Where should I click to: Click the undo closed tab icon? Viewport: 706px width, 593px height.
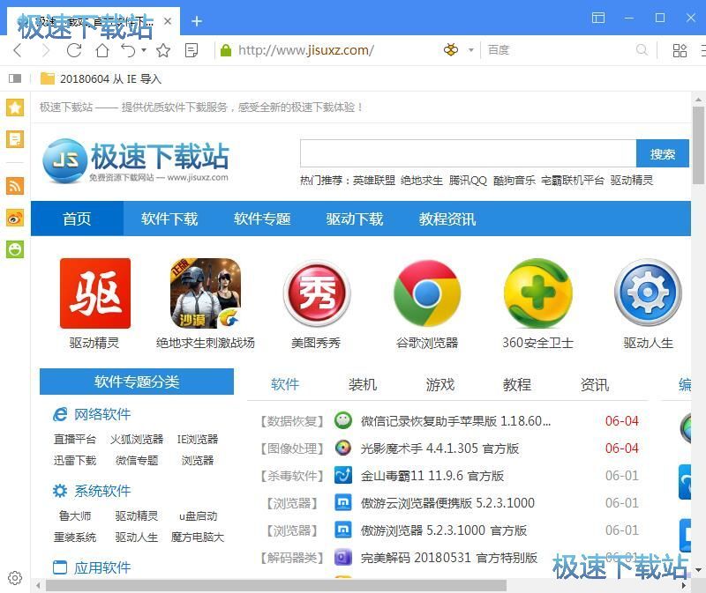point(128,50)
